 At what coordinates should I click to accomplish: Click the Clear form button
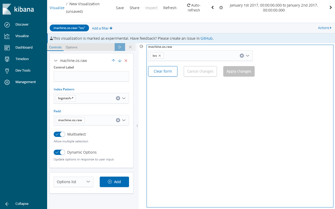click(163, 71)
